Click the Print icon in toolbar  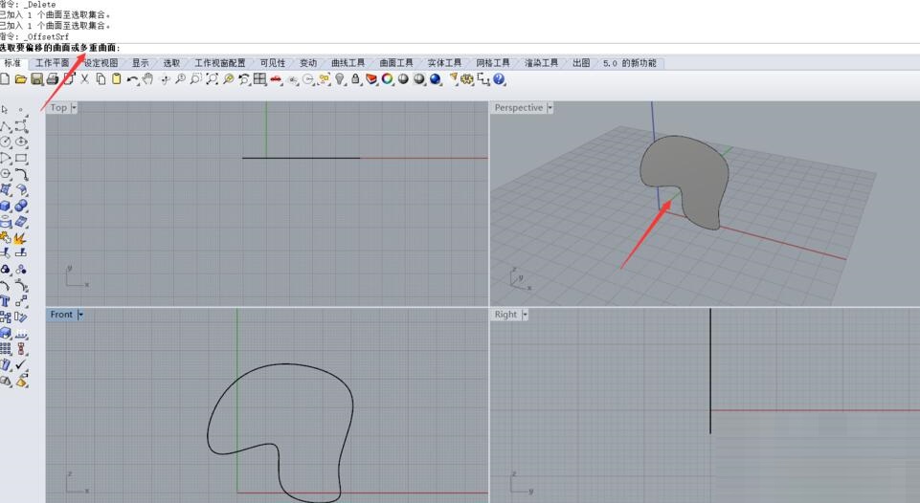(52, 79)
